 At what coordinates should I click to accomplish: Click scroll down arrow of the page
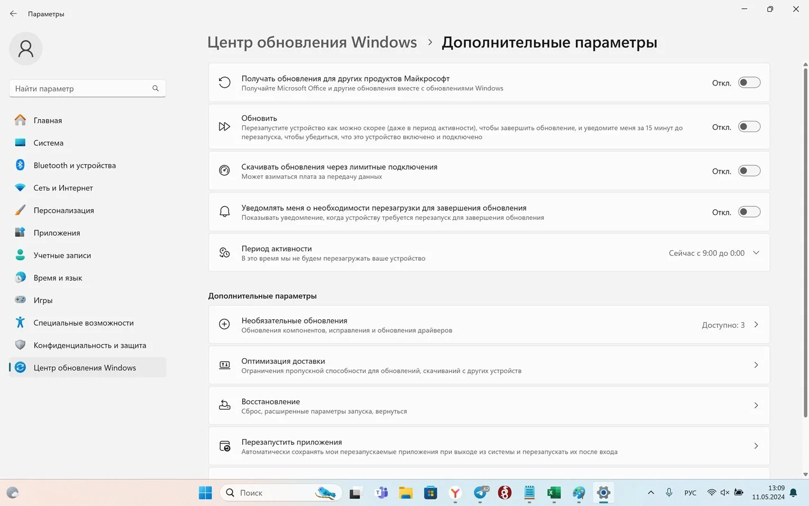pos(805,475)
